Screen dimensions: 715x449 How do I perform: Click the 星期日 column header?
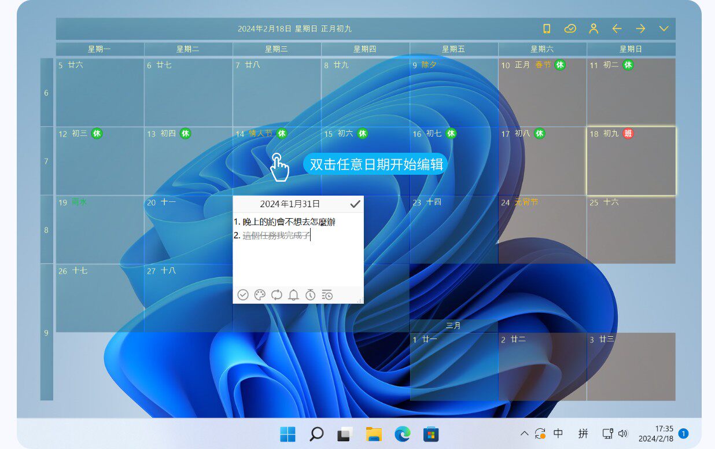[631, 49]
